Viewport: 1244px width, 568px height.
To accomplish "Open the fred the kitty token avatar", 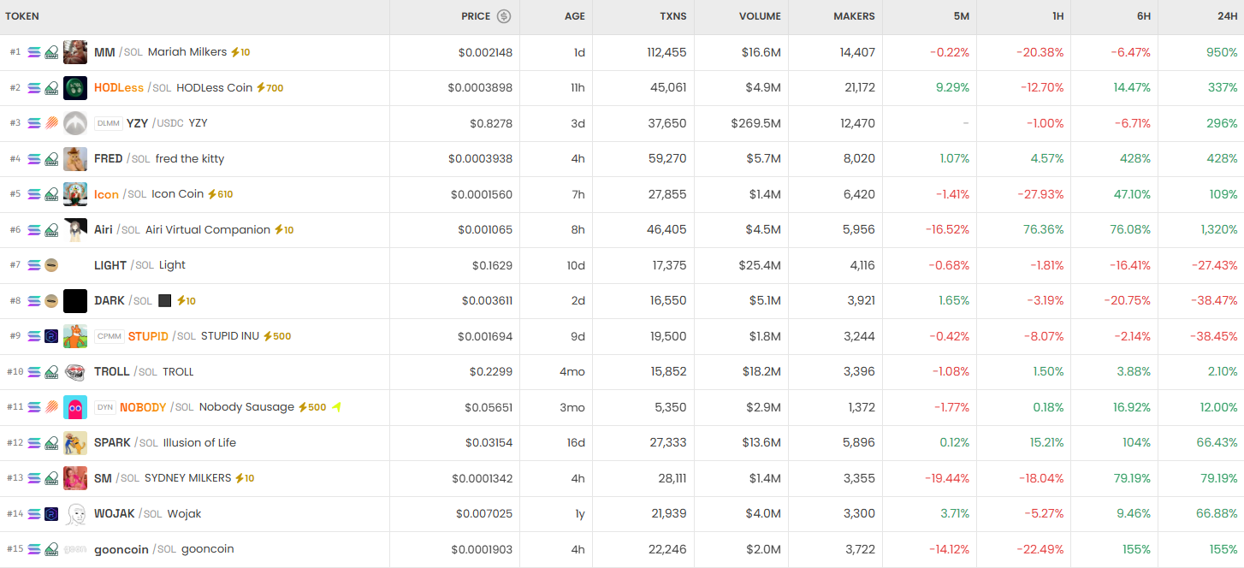I will tap(75, 159).
